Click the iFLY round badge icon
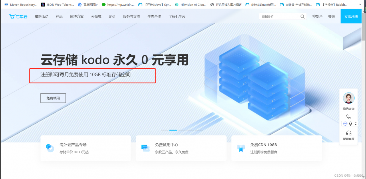366x179 pixels. (x=345, y=124)
